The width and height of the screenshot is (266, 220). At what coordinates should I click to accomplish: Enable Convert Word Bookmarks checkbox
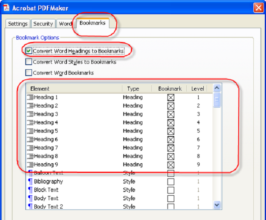pos(29,73)
